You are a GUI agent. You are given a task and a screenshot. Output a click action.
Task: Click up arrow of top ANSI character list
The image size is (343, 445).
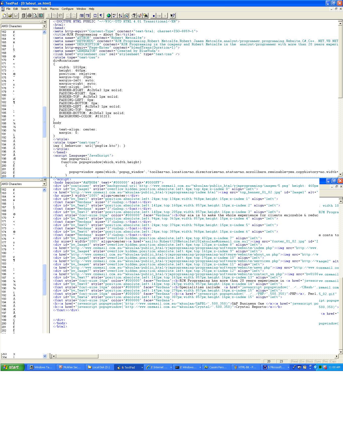(x=44, y=32)
